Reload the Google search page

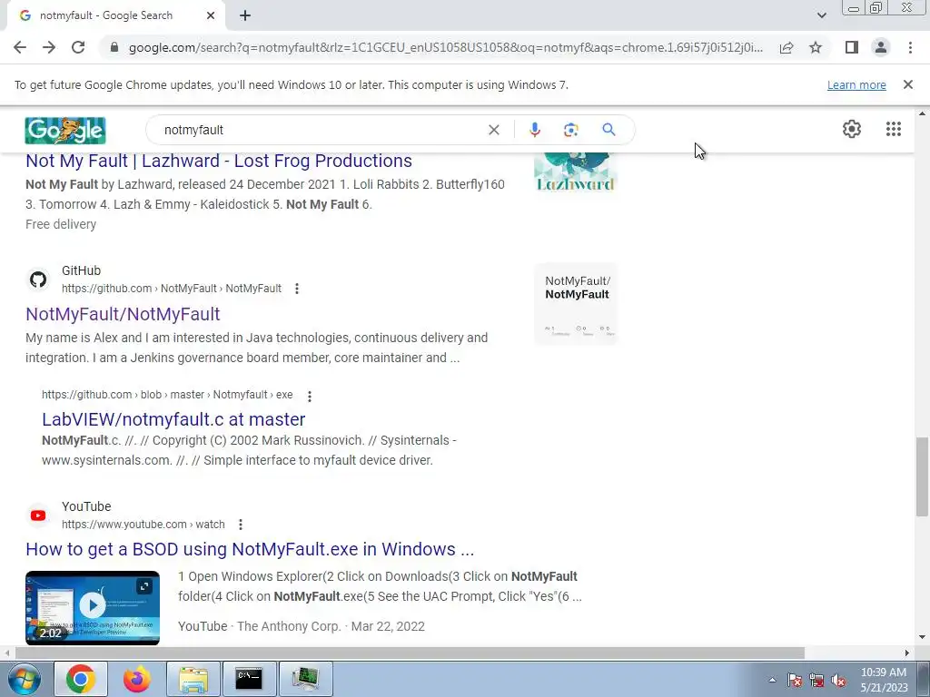click(x=78, y=47)
